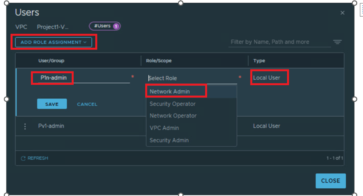
Task: Click the Pv1-admin row actions menu
Action: (x=25, y=126)
